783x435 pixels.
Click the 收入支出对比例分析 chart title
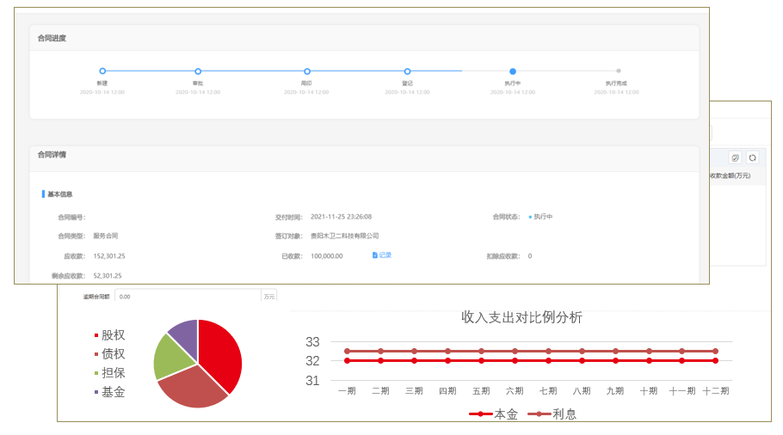tap(521, 317)
